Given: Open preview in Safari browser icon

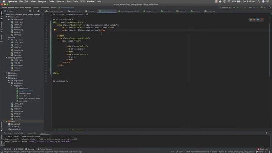Looking at the screenshot, I should [x=258, y=20].
